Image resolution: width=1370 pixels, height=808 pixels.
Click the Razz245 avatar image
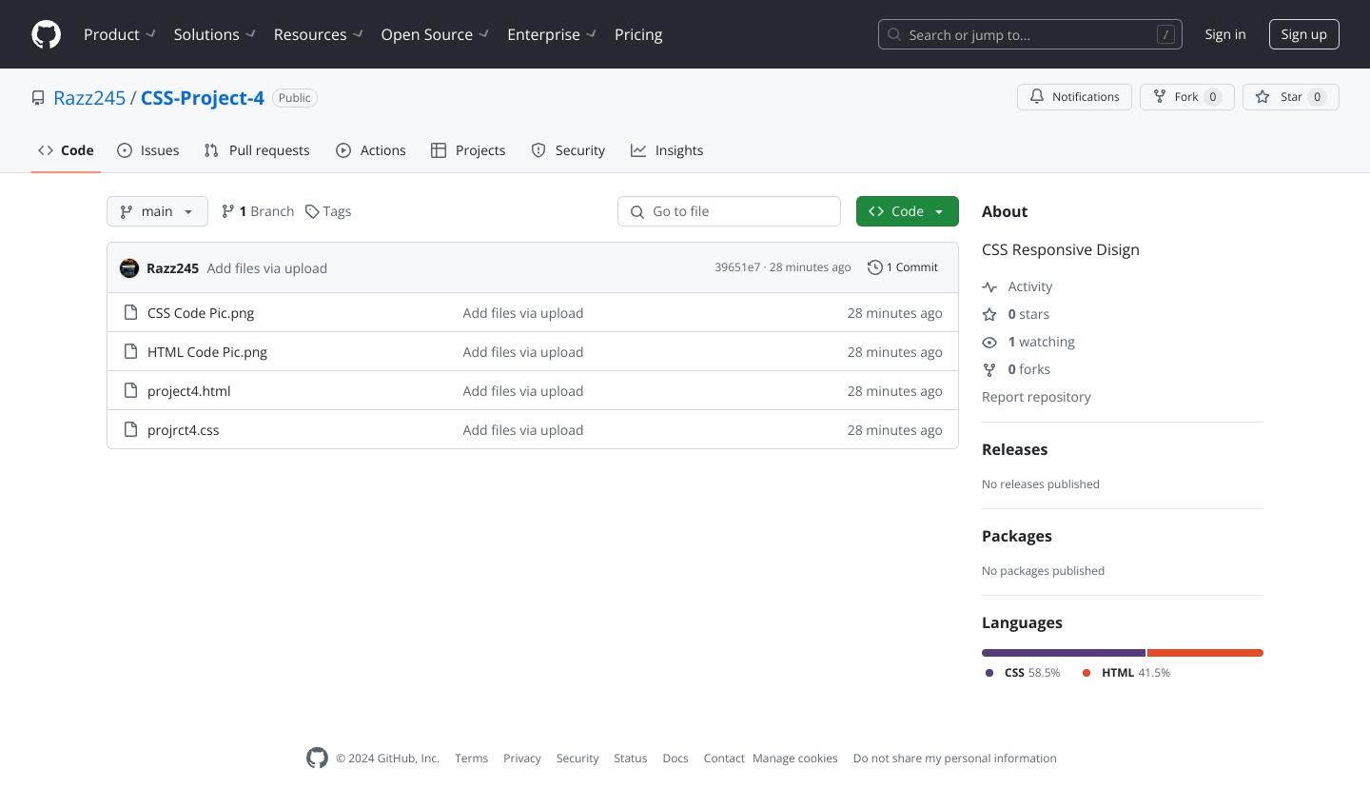pyautogui.click(x=129, y=268)
